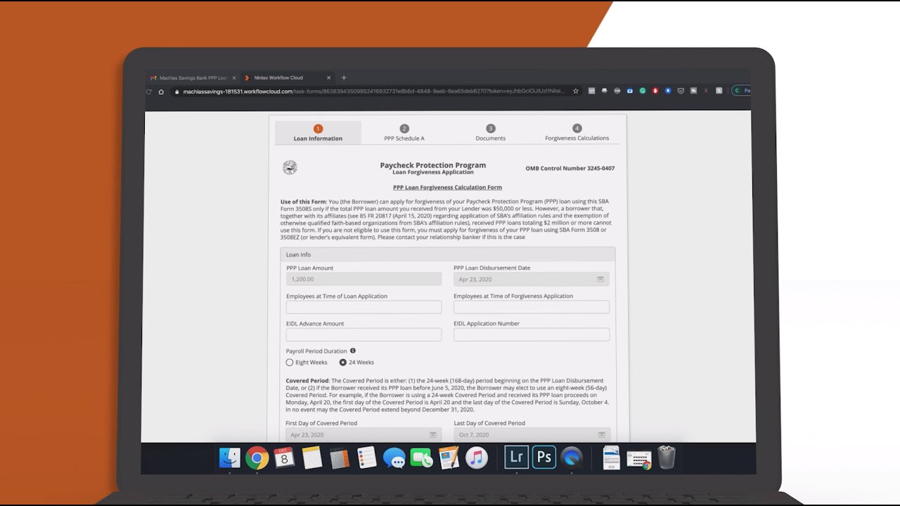Click the 'OMB Control Number 3245-0407' text
The width and height of the screenshot is (900, 506).
pos(570,169)
